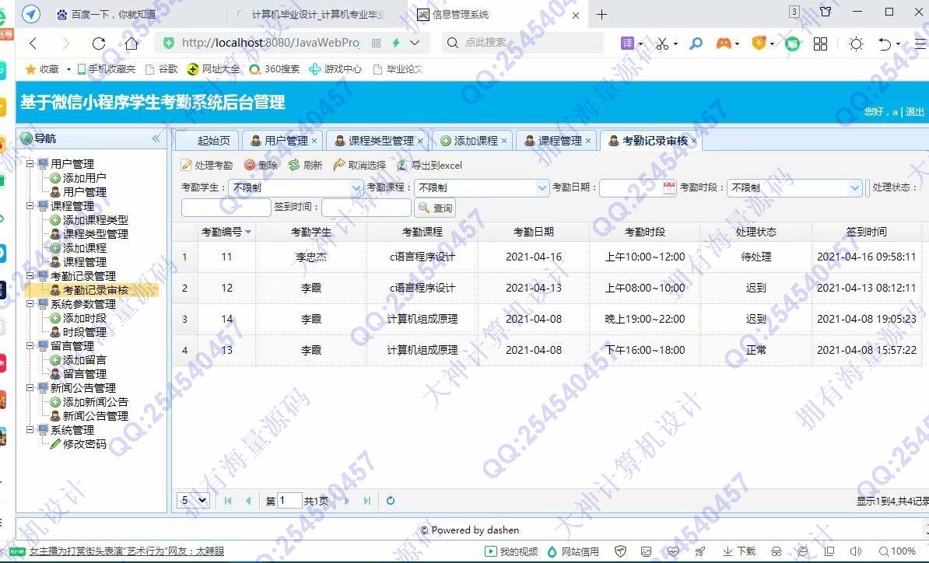Click the 刷新 refresh toolbar button

click(x=306, y=165)
